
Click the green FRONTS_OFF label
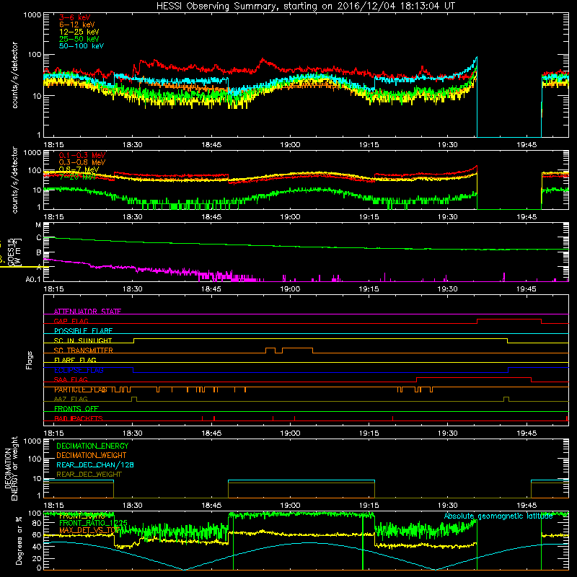click(x=76, y=408)
